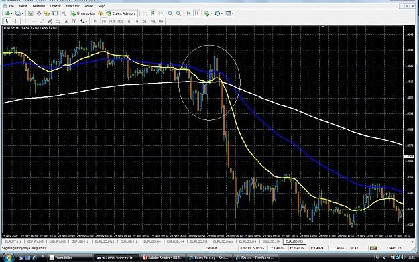
Task: Select the Equidistant Channel tool
Action: (x=50, y=21)
